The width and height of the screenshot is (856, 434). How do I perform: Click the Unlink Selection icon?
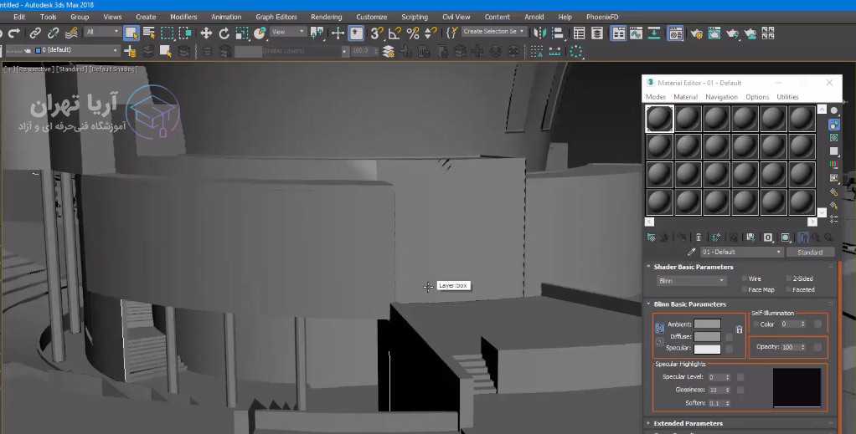tap(53, 33)
